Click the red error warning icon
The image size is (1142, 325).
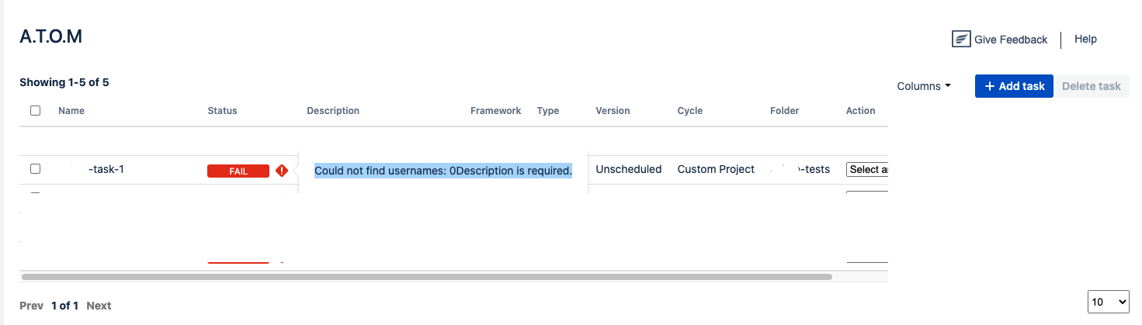click(282, 171)
